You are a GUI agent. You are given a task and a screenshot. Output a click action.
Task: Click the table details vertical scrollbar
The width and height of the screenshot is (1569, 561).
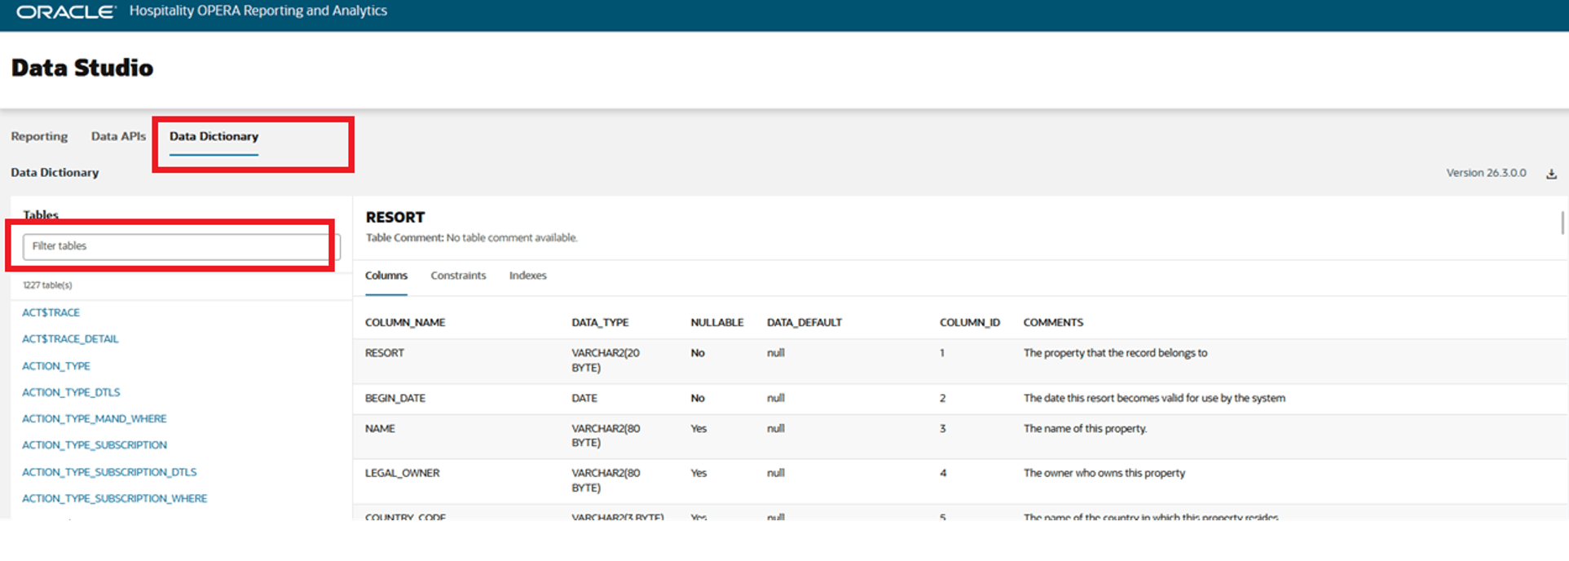[1562, 223]
